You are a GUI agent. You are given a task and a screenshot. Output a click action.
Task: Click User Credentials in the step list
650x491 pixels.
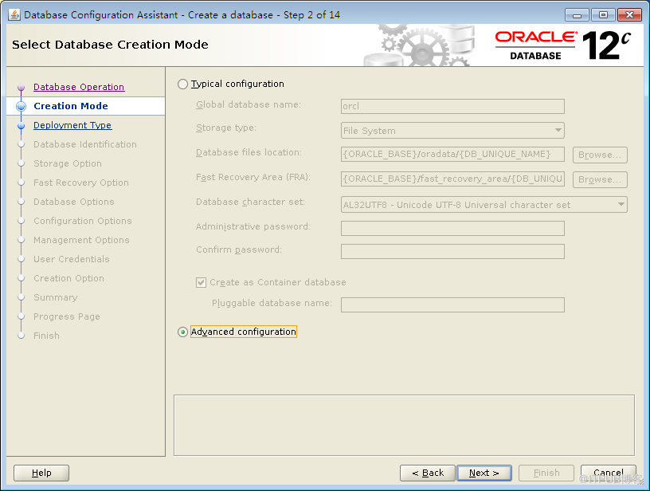[x=72, y=259]
